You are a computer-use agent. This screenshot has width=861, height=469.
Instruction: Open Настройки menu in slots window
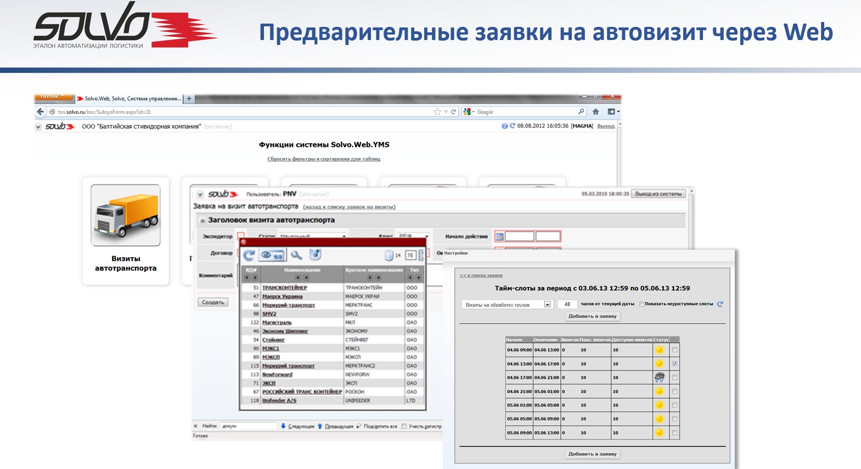point(455,253)
